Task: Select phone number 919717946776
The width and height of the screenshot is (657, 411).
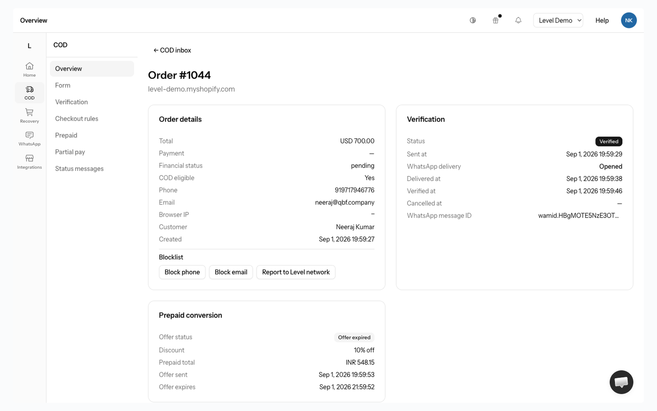Action: pos(354,190)
